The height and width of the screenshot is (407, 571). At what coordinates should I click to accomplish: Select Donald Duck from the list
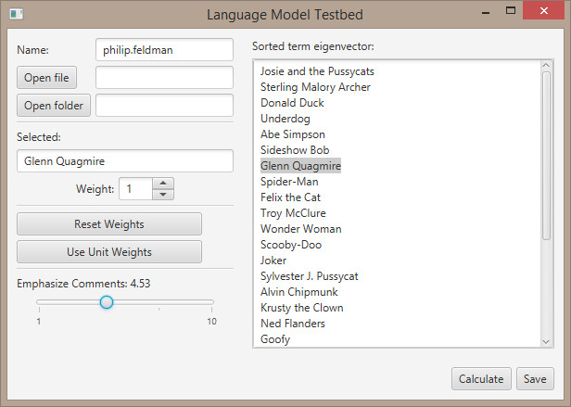(x=292, y=103)
